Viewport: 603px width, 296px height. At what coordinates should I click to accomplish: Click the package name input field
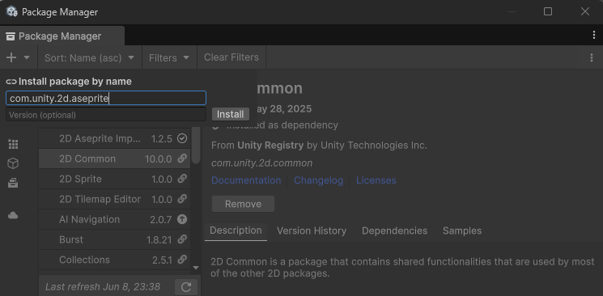(x=106, y=98)
